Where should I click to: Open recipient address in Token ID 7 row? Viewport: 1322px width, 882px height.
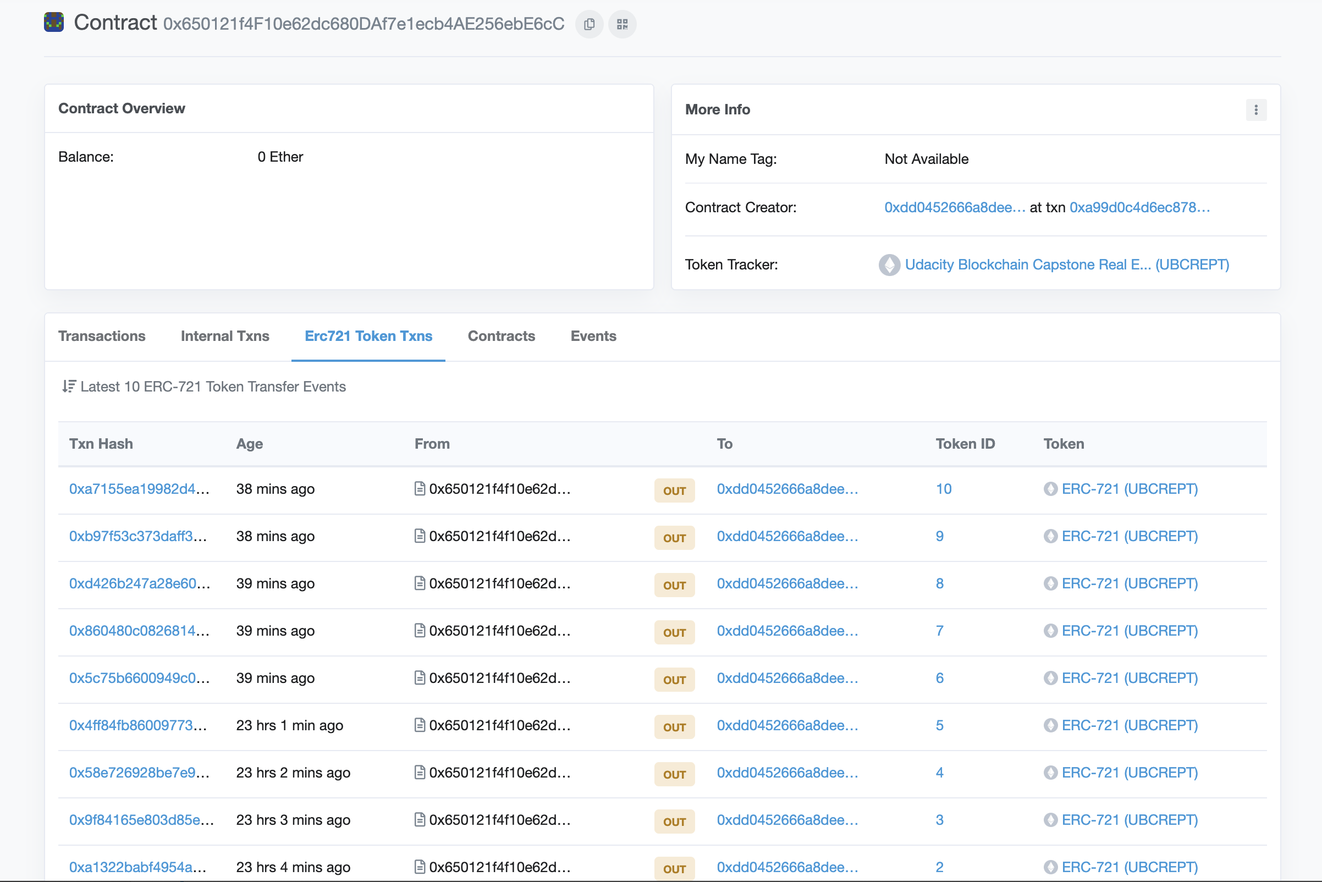[787, 631]
